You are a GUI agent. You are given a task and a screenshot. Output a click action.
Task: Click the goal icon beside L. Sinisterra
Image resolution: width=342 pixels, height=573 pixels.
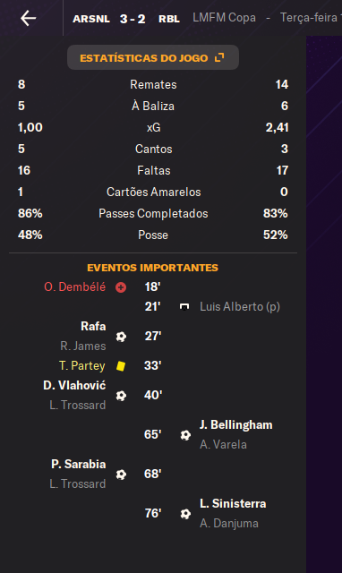pyautogui.click(x=185, y=514)
